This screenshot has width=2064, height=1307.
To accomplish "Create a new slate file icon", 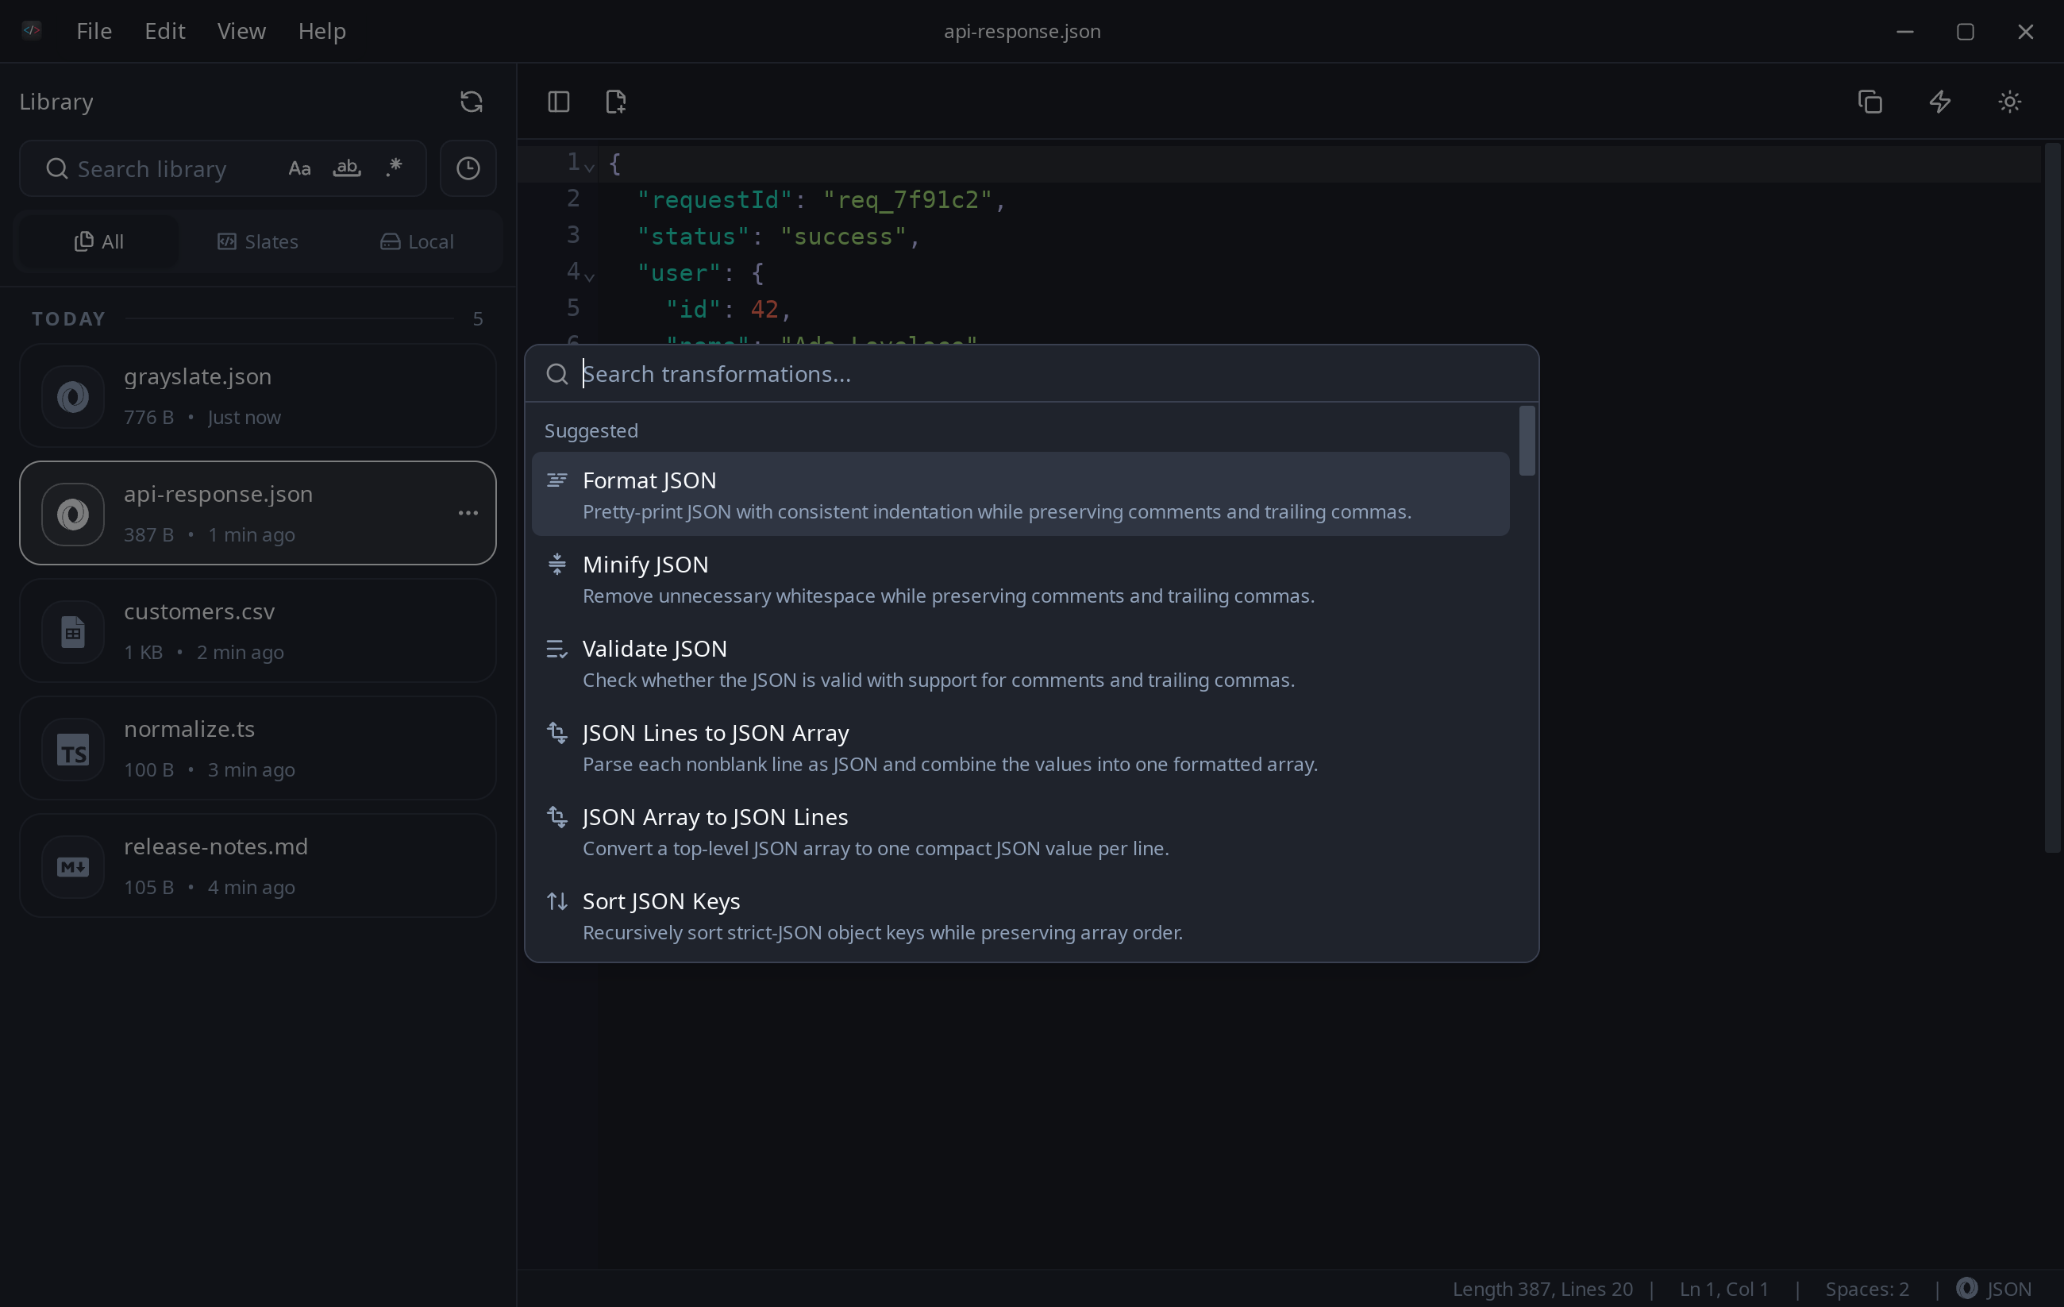I will (615, 101).
